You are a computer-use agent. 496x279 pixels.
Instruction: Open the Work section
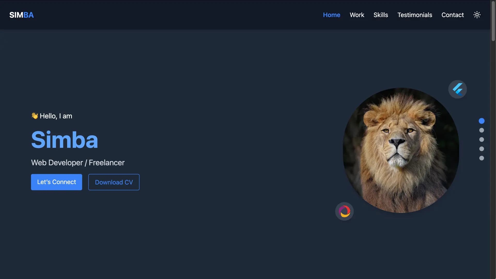tap(357, 15)
